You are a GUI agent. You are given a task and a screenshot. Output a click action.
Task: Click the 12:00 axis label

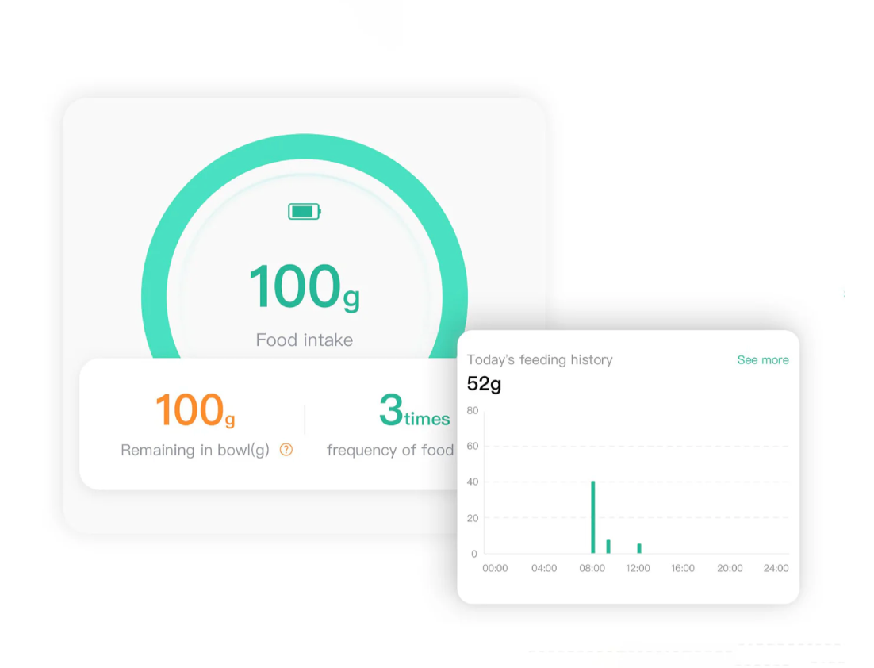pos(638,568)
